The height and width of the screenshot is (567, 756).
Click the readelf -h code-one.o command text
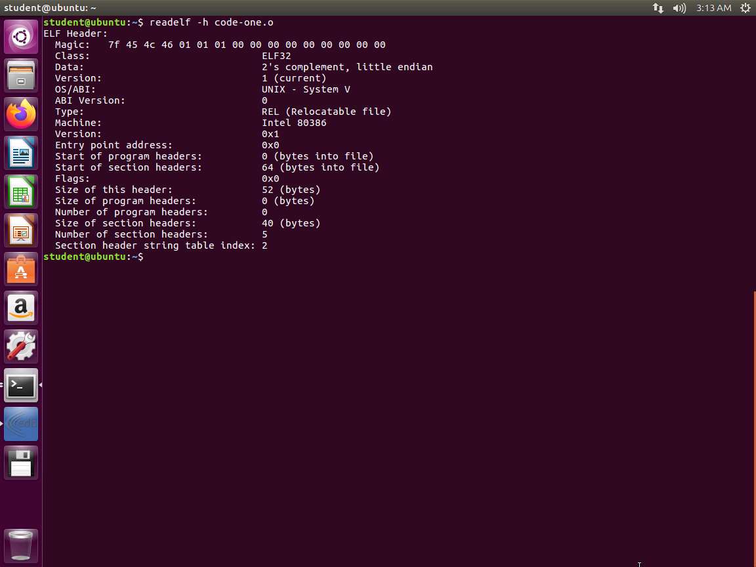click(211, 22)
